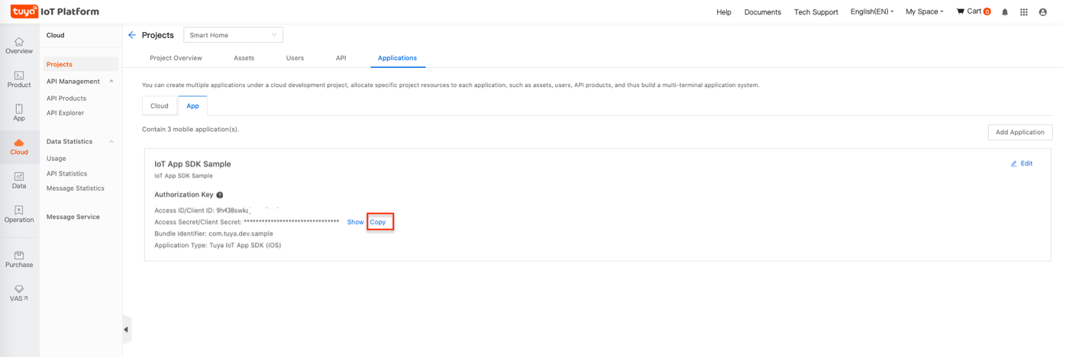The image size is (1069, 357).
Task: Click the Authorization Key help icon
Action: 220,195
